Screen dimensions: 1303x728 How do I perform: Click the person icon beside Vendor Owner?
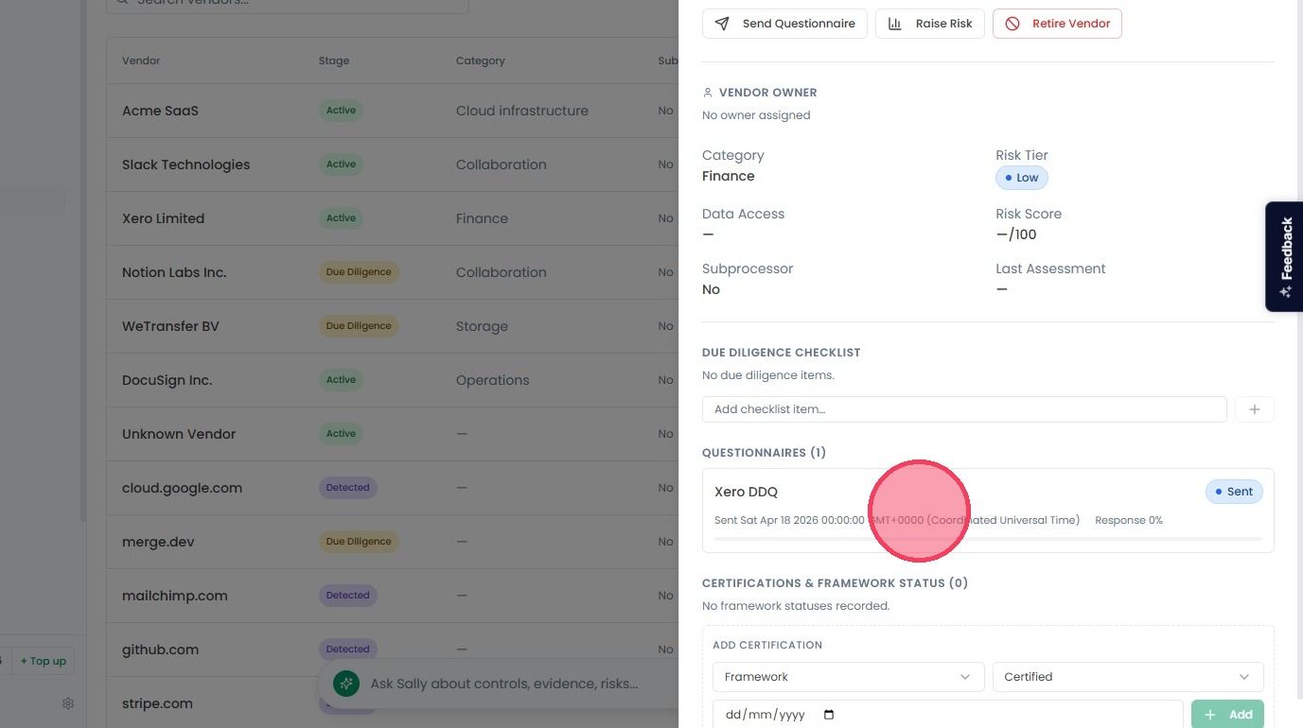[707, 93]
